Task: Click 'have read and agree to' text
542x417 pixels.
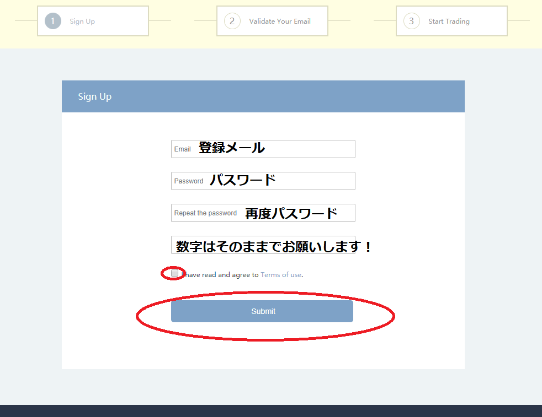Action: point(222,275)
